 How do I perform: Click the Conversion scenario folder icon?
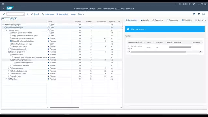click(x=13, y=65)
